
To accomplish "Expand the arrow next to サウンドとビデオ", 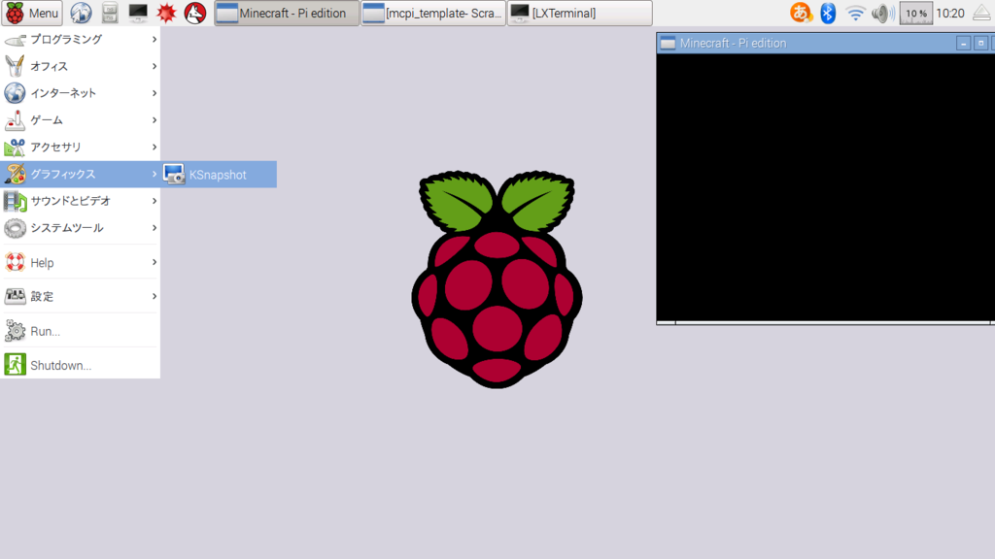I will coord(154,201).
